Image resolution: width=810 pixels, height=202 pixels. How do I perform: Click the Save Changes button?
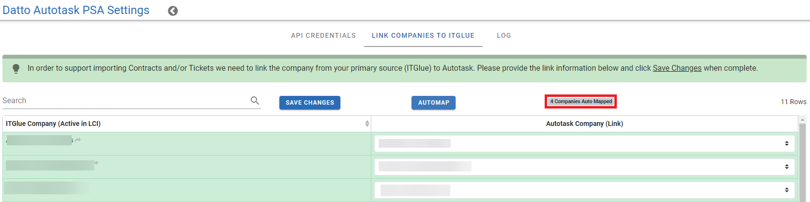310,103
